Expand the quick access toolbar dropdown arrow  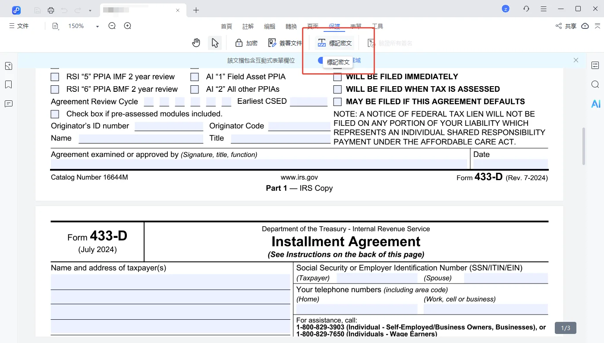[x=90, y=10]
